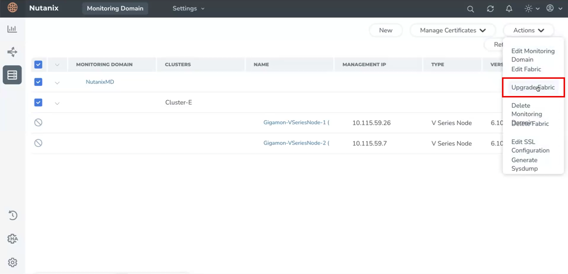This screenshot has width=568, height=274.
Task: Click the refresh icon in top bar
Action: tap(490, 9)
